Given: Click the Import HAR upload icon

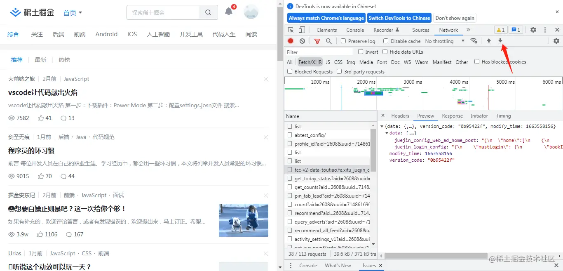Looking at the screenshot, I should pyautogui.click(x=489, y=41).
